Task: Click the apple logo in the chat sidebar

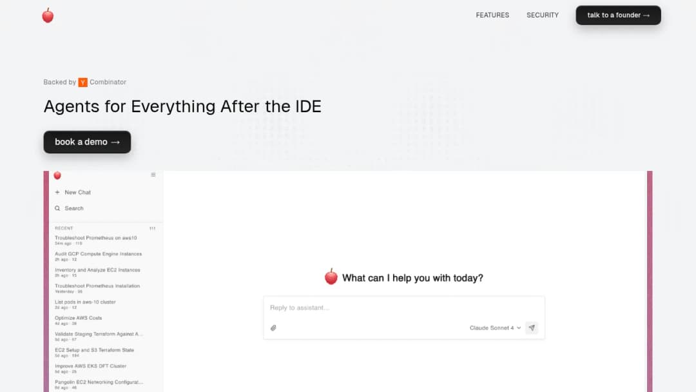Action: coord(57,175)
